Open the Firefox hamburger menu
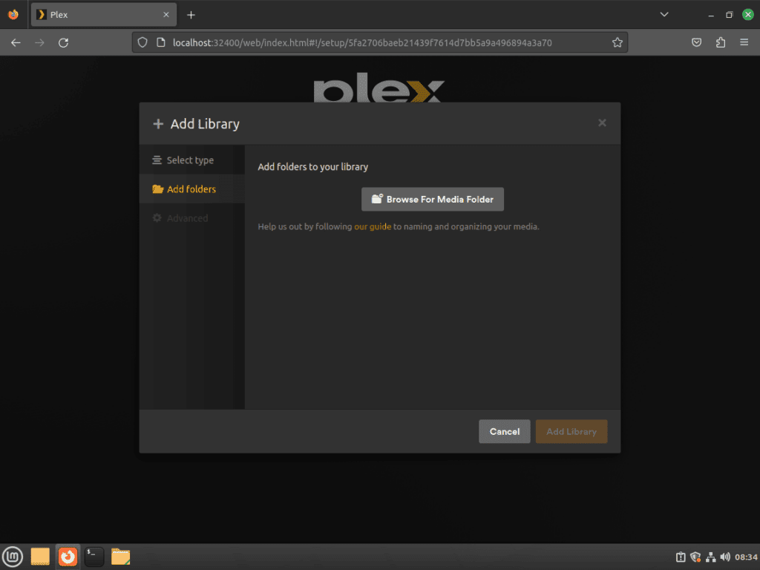The width and height of the screenshot is (760, 570). click(x=744, y=42)
